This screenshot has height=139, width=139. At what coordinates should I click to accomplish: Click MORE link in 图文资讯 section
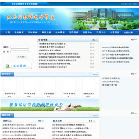[95, 75]
